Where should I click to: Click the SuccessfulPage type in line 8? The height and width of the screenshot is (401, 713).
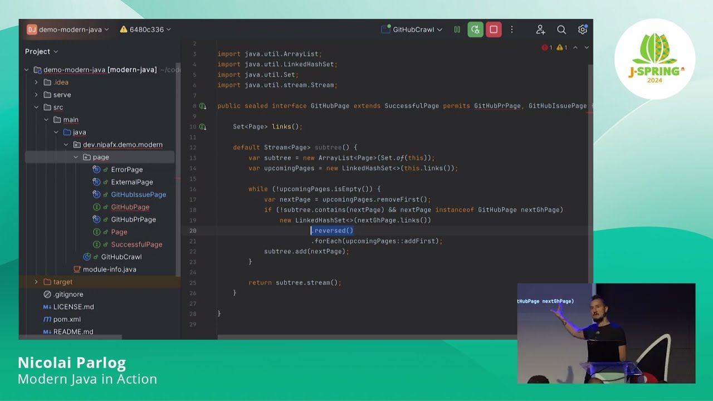(x=412, y=106)
